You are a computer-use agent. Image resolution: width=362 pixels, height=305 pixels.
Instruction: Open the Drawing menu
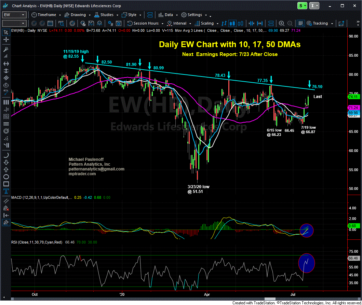point(77,15)
